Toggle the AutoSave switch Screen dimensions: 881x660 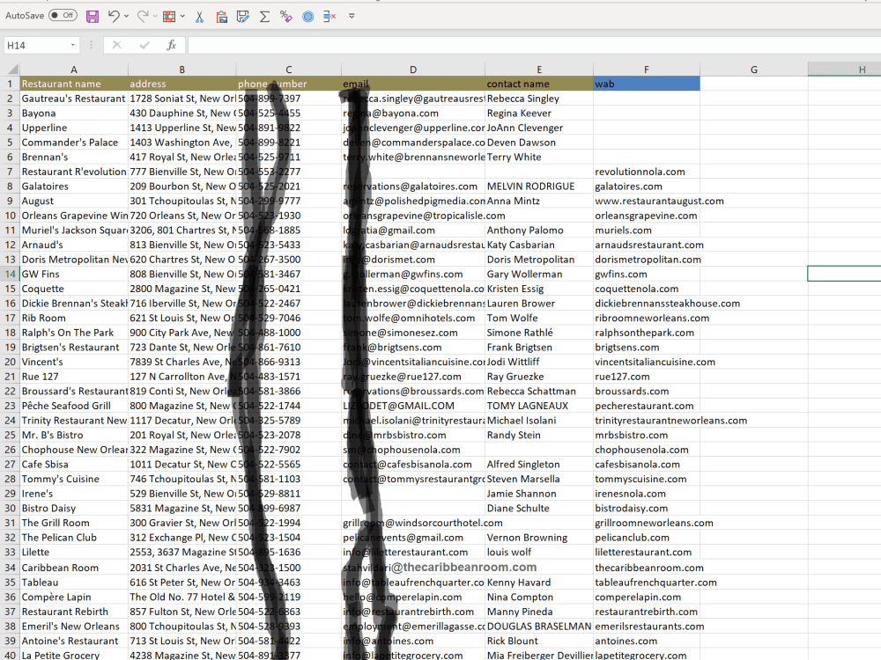(x=63, y=16)
